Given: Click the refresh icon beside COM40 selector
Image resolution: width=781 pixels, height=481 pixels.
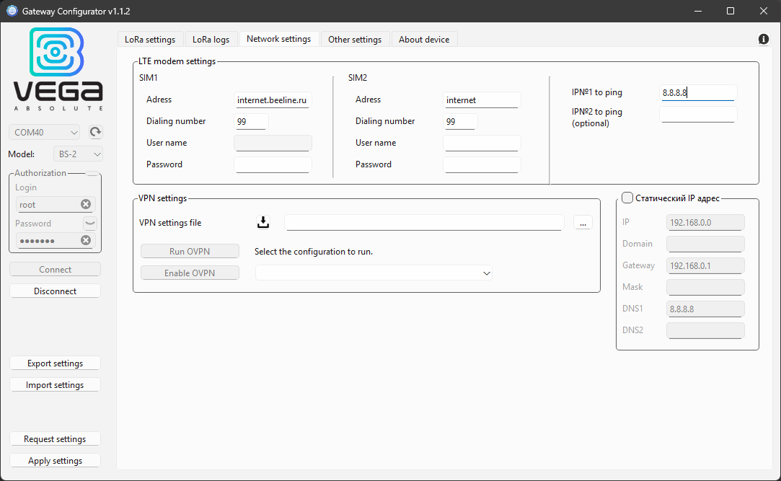Looking at the screenshot, I should [97, 132].
